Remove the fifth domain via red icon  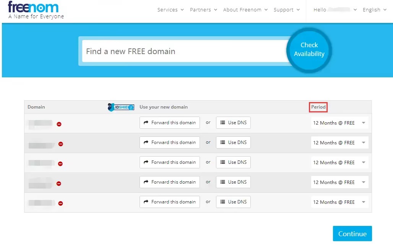point(61,203)
